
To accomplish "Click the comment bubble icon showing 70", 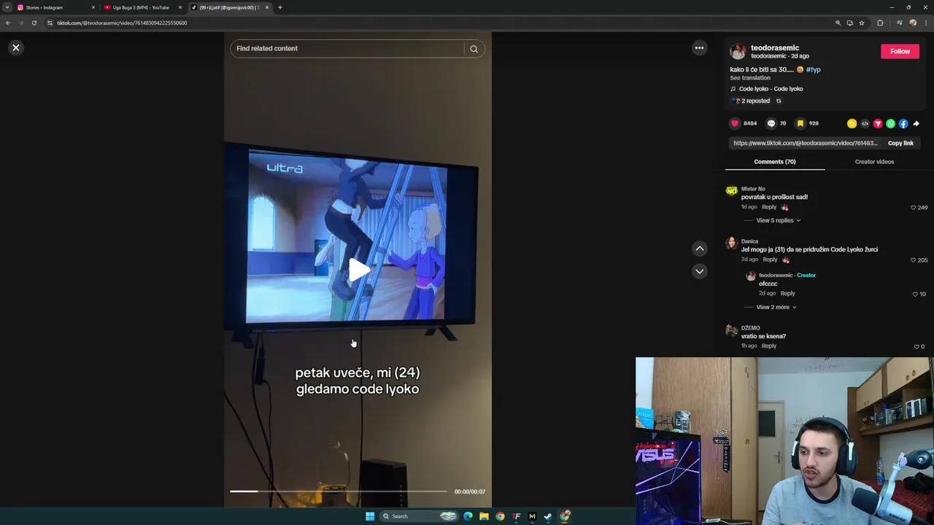I will point(771,123).
